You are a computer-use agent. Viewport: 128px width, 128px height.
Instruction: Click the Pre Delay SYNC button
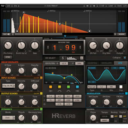(8, 57)
